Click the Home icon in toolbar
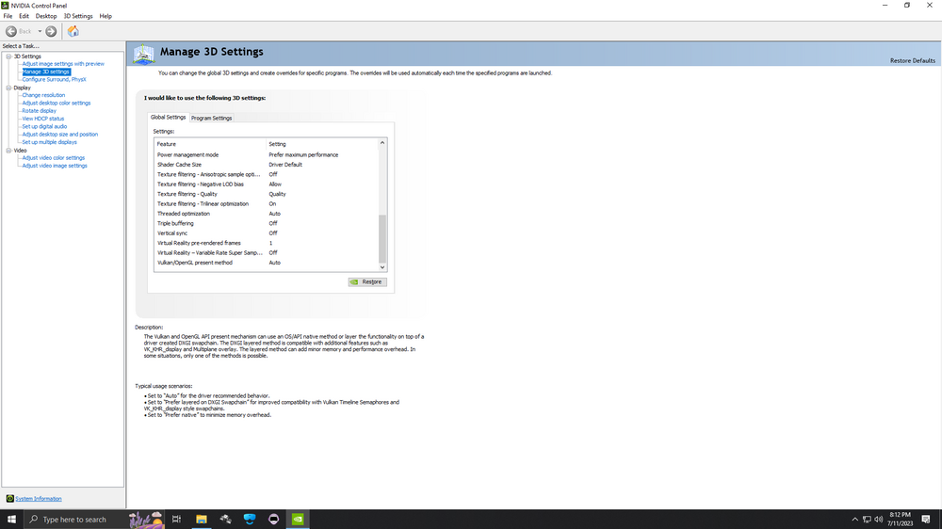This screenshot has width=942, height=529. [x=73, y=31]
